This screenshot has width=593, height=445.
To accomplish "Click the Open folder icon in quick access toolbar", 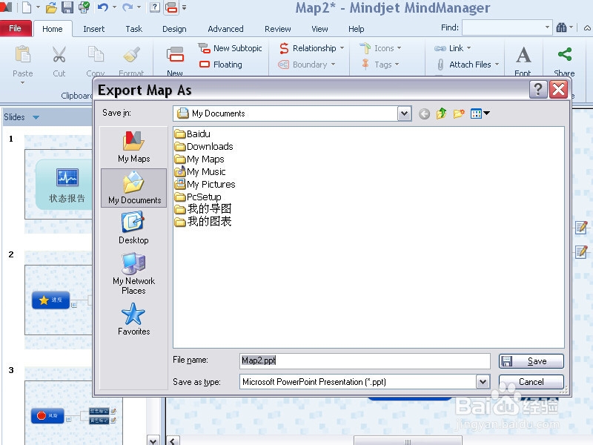I will [x=51, y=7].
